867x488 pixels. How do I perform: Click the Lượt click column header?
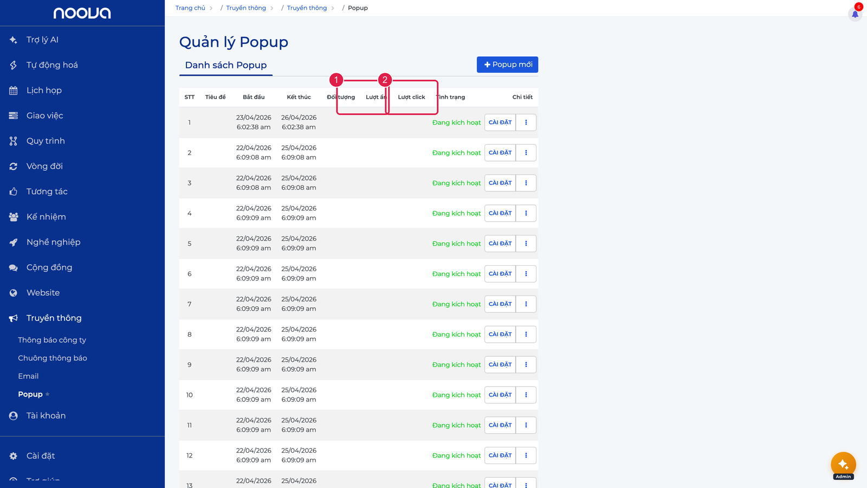pyautogui.click(x=411, y=97)
